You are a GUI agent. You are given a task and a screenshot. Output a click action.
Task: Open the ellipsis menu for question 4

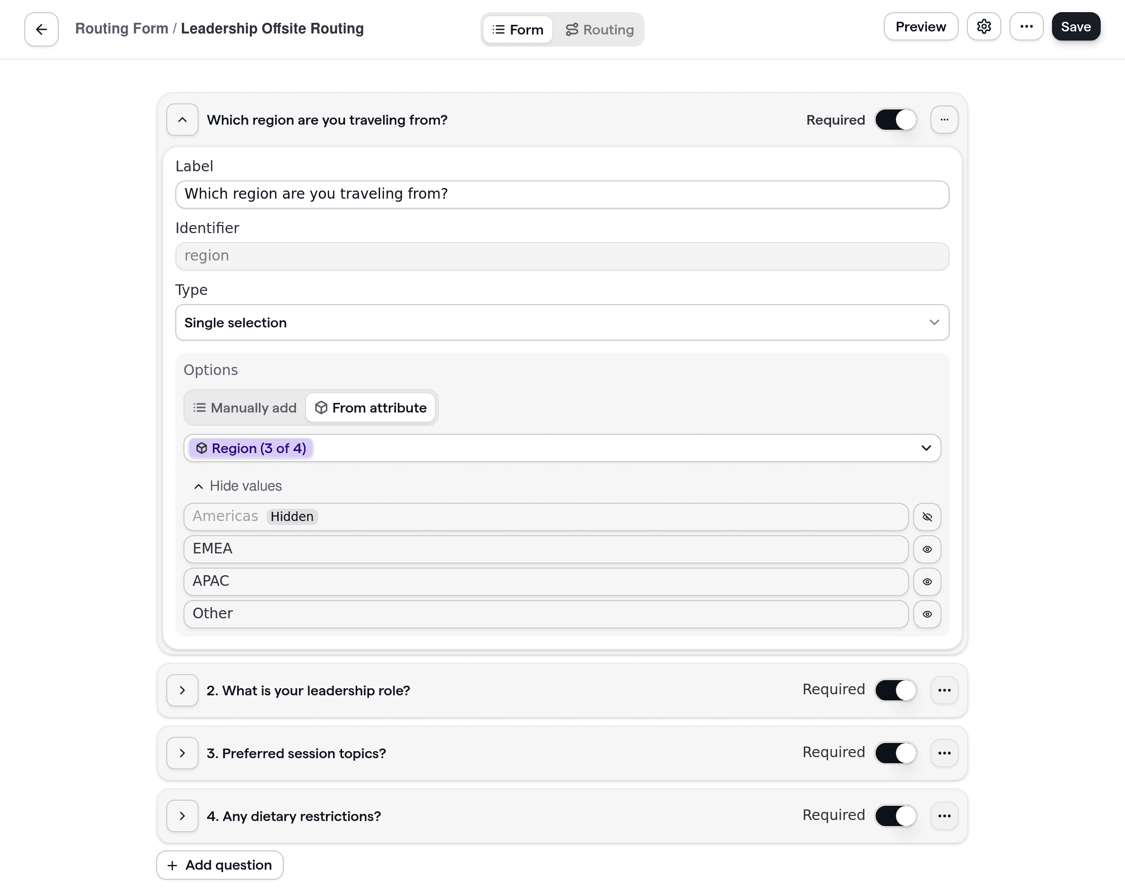coord(945,815)
